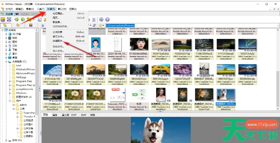Collapse the 本地磁盘 (C:) tree node
The image size is (280, 143).
[6, 62]
